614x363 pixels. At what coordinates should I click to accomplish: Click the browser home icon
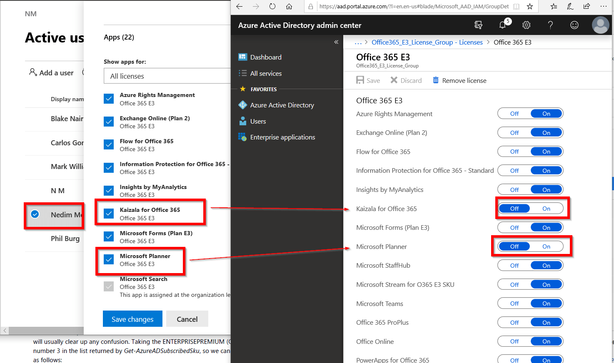coord(289,6)
